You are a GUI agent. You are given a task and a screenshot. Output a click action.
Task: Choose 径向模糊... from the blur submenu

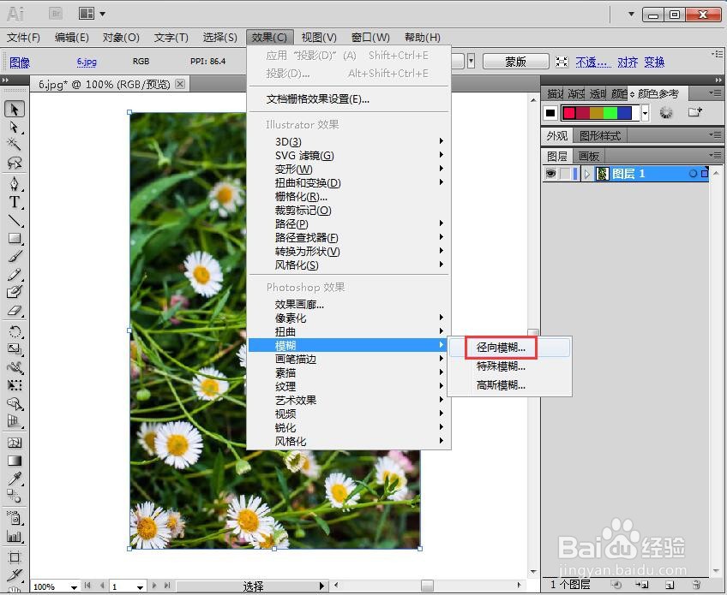(x=509, y=348)
